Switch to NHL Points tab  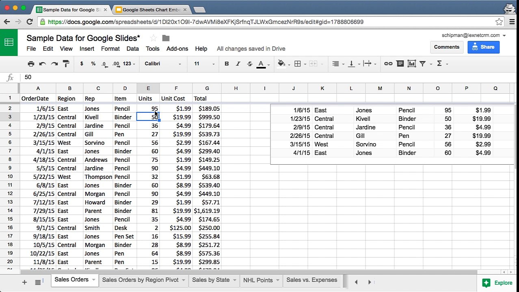pyautogui.click(x=258, y=280)
